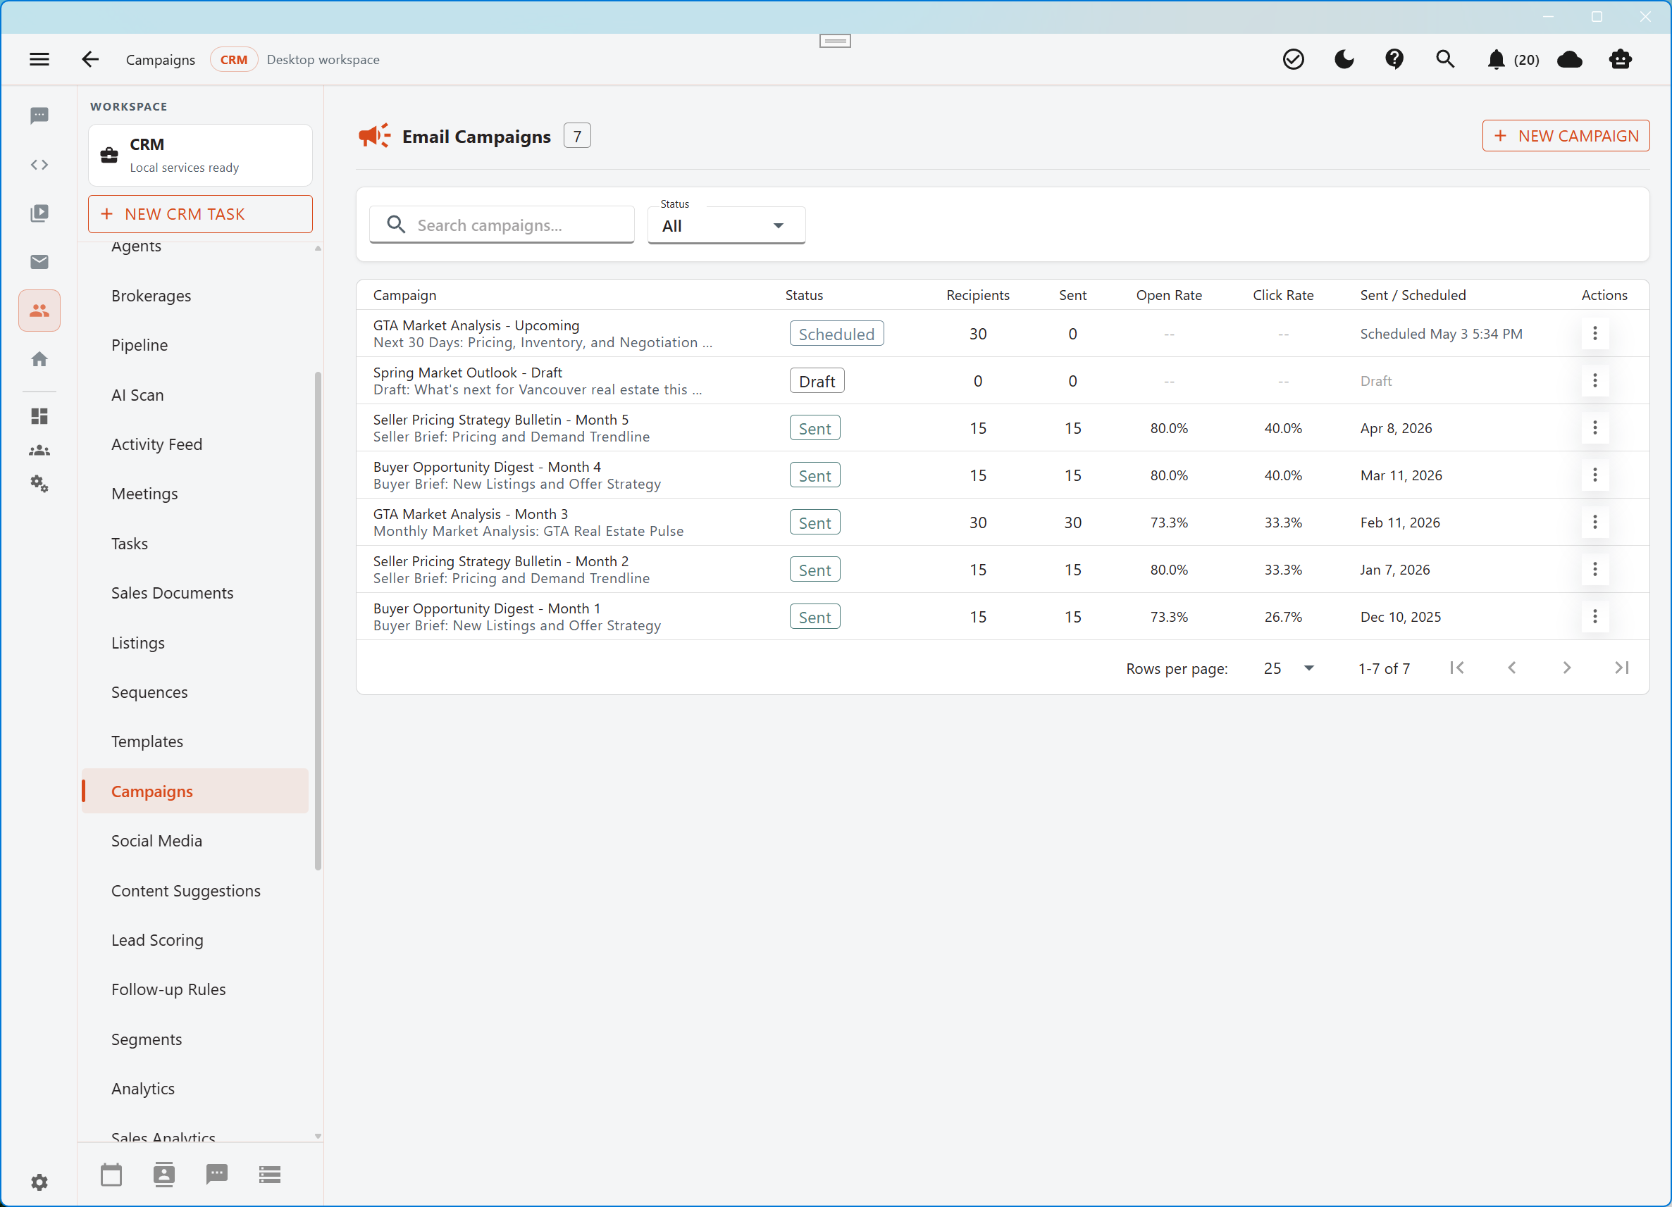
Task: Click the Email Campaigns megaphone icon
Action: 375,136
